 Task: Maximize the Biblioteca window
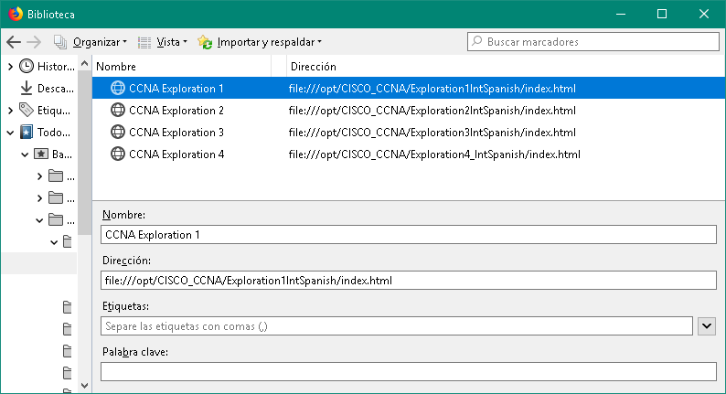click(x=662, y=14)
